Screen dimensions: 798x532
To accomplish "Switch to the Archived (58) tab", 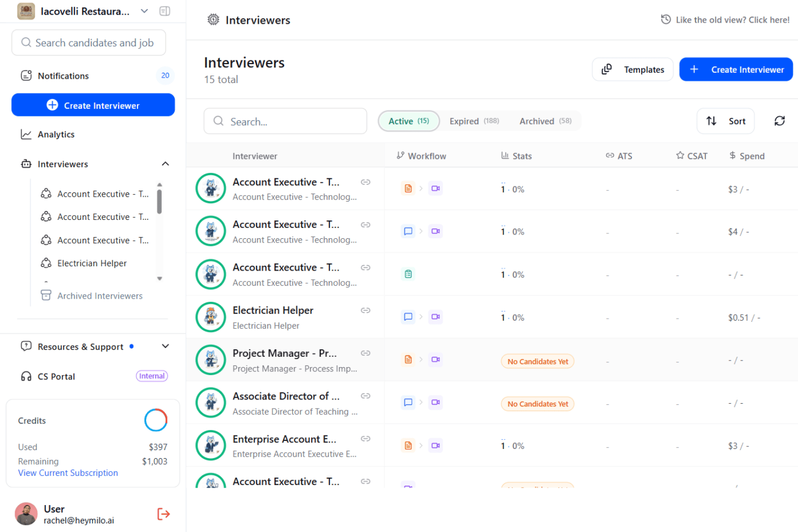I will pyautogui.click(x=545, y=121).
